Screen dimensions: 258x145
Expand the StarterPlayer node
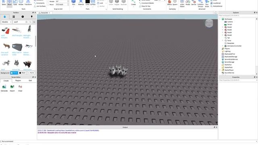click(x=220, y=70)
